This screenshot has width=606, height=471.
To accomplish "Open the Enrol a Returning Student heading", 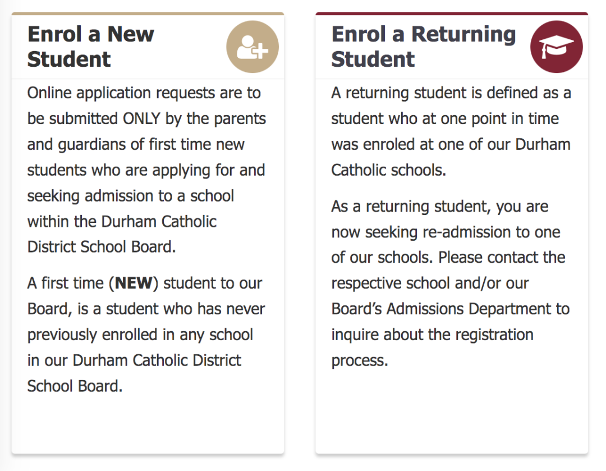I will click(424, 47).
